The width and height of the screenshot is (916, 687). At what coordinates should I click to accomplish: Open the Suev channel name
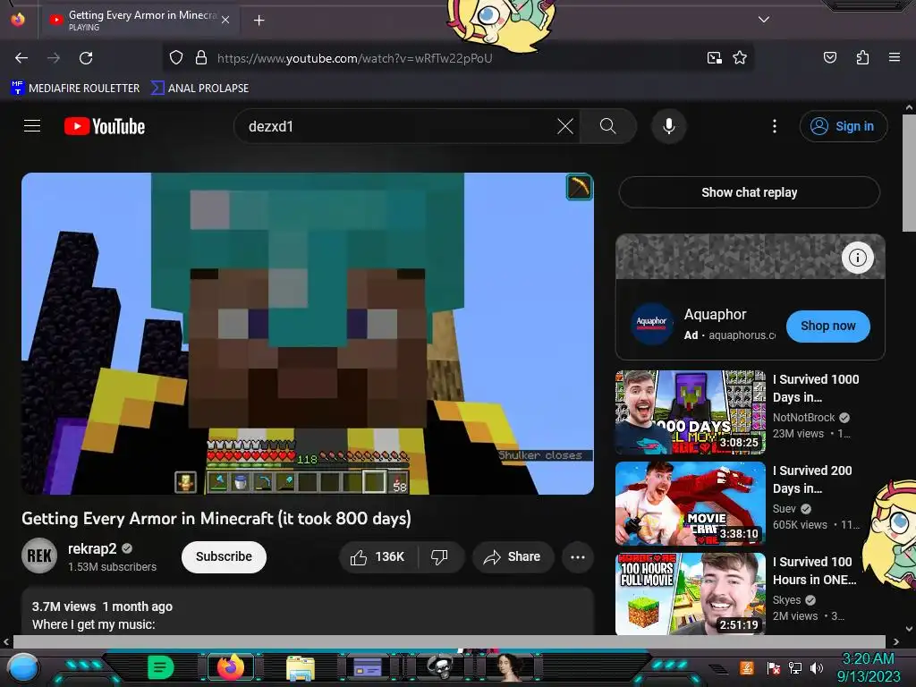tap(784, 508)
